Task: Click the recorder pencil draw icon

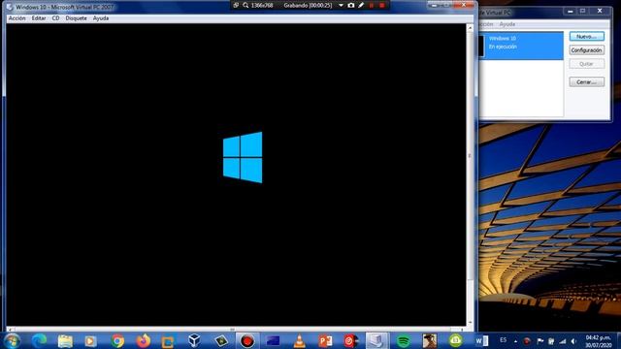Action: [361, 5]
